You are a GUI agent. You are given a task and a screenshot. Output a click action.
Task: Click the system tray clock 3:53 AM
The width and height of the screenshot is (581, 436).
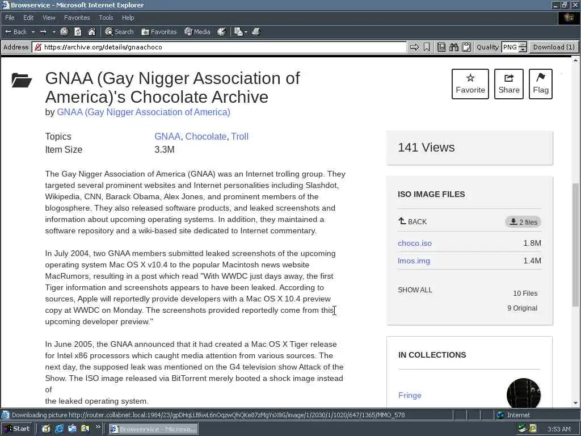[x=559, y=429]
